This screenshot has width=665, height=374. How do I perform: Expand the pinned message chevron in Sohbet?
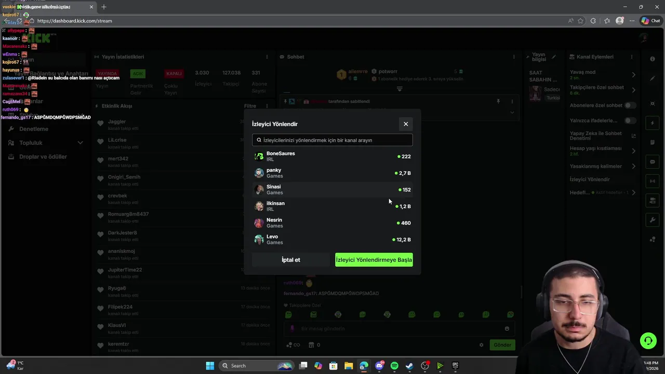tap(512, 112)
